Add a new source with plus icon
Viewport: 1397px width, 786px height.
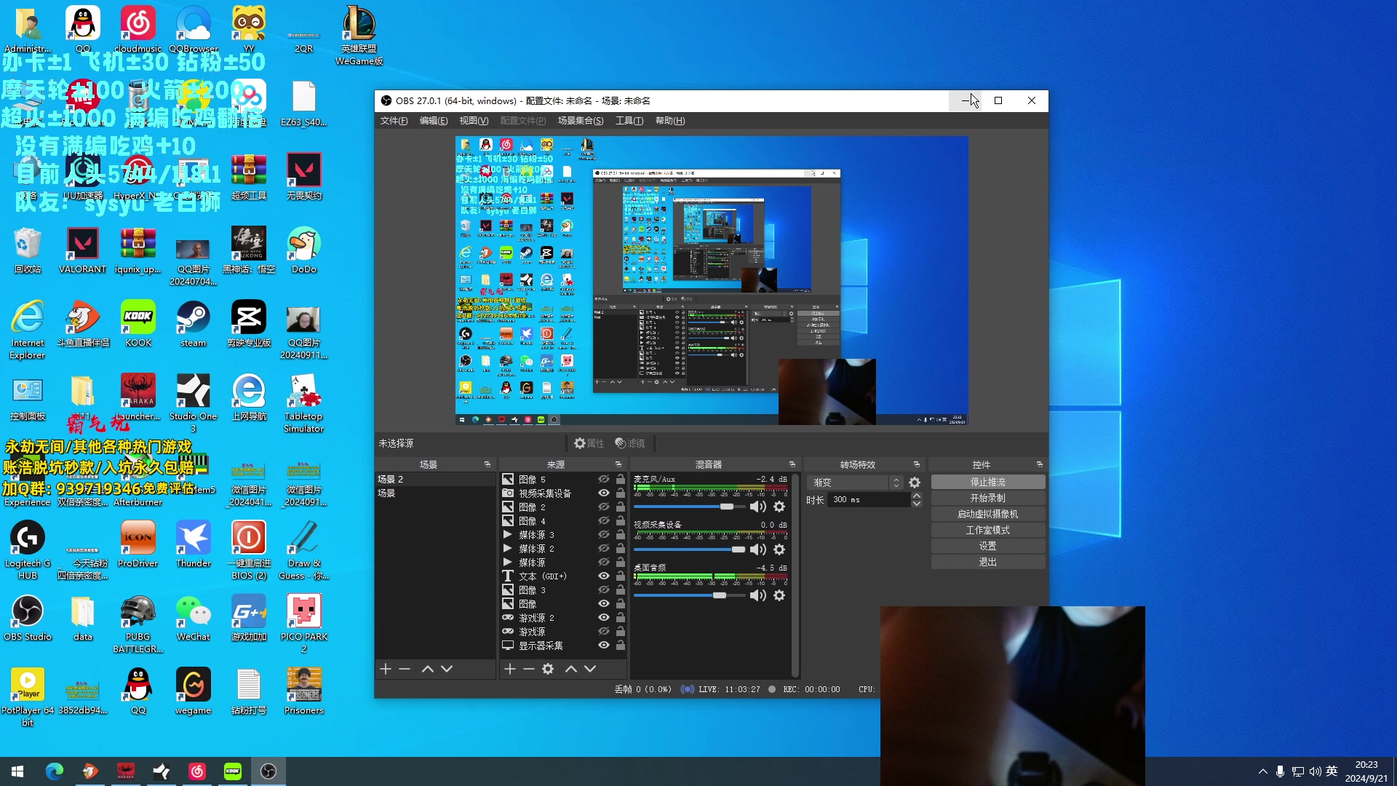(x=510, y=669)
